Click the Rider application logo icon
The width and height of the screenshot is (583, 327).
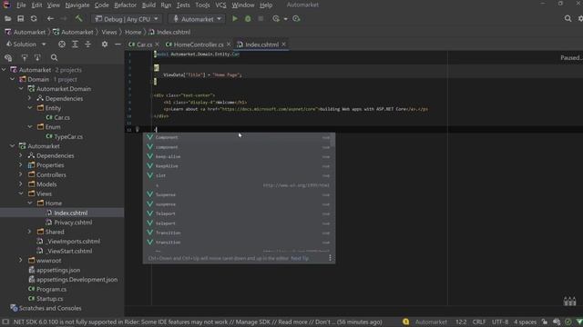pos(6,5)
